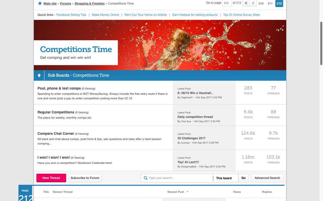
Task: Go to page 210
Action: (261, 4)
